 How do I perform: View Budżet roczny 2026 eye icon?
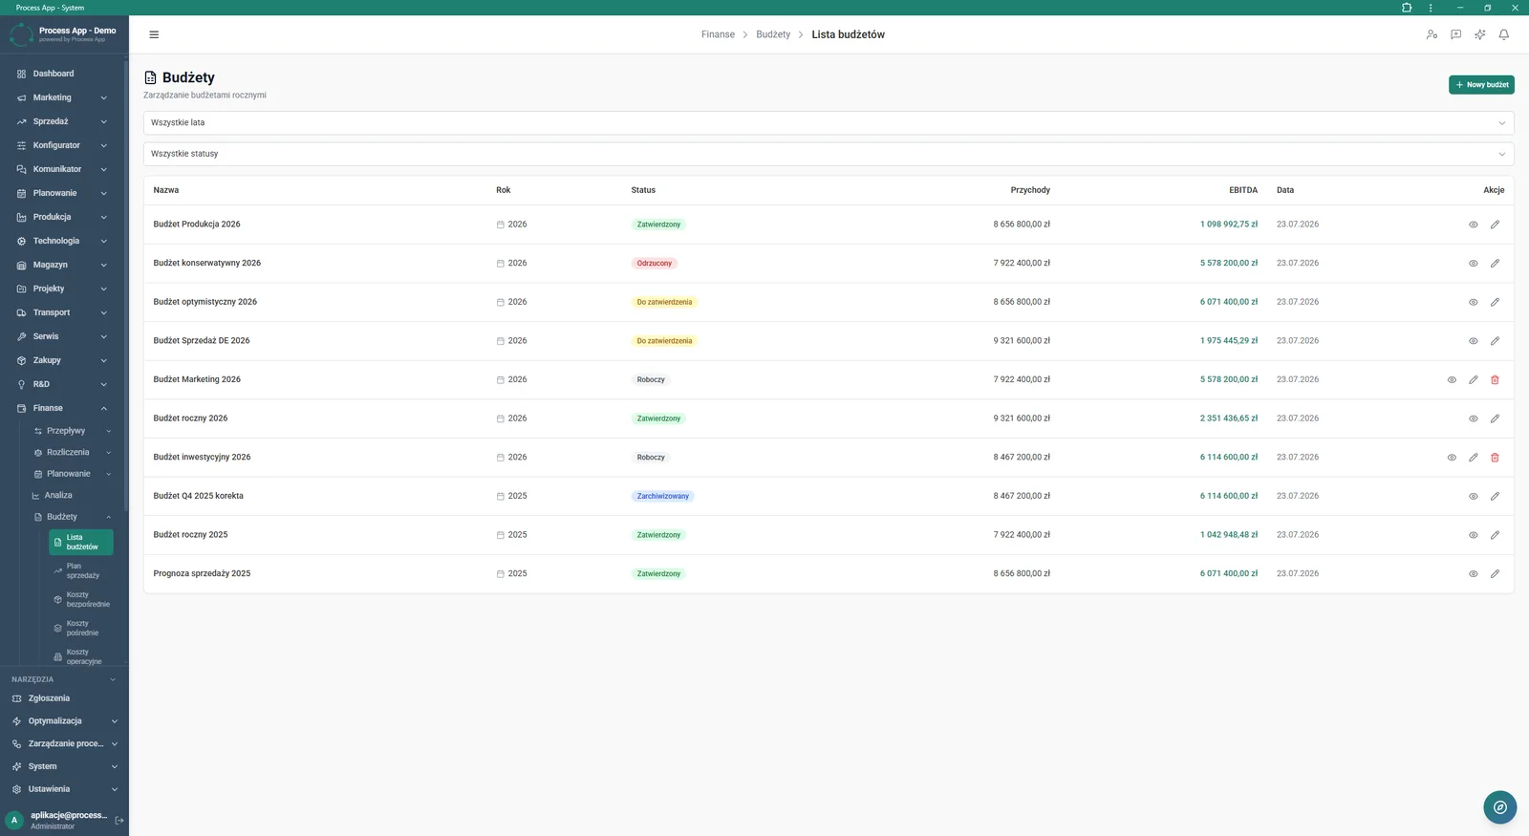tap(1474, 418)
